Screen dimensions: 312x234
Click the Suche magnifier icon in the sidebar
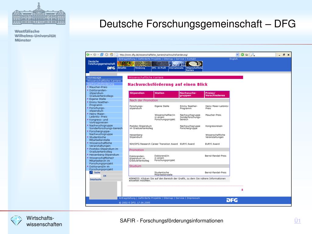coord(91,172)
